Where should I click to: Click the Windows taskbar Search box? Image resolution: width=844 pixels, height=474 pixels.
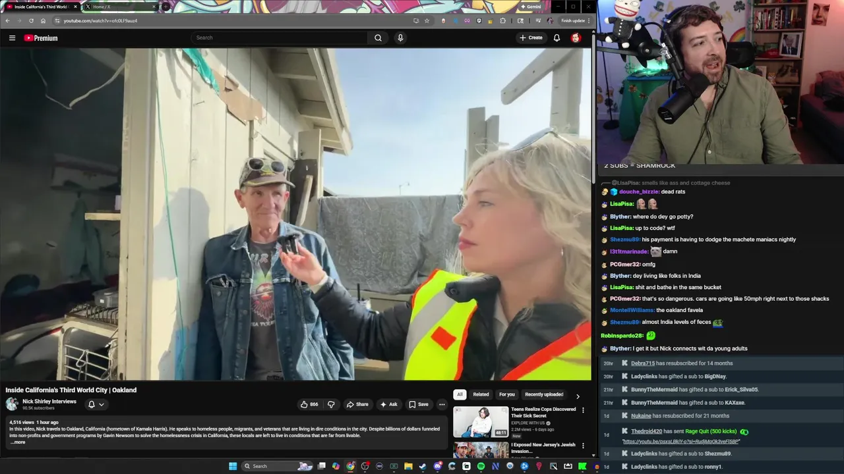(278, 466)
